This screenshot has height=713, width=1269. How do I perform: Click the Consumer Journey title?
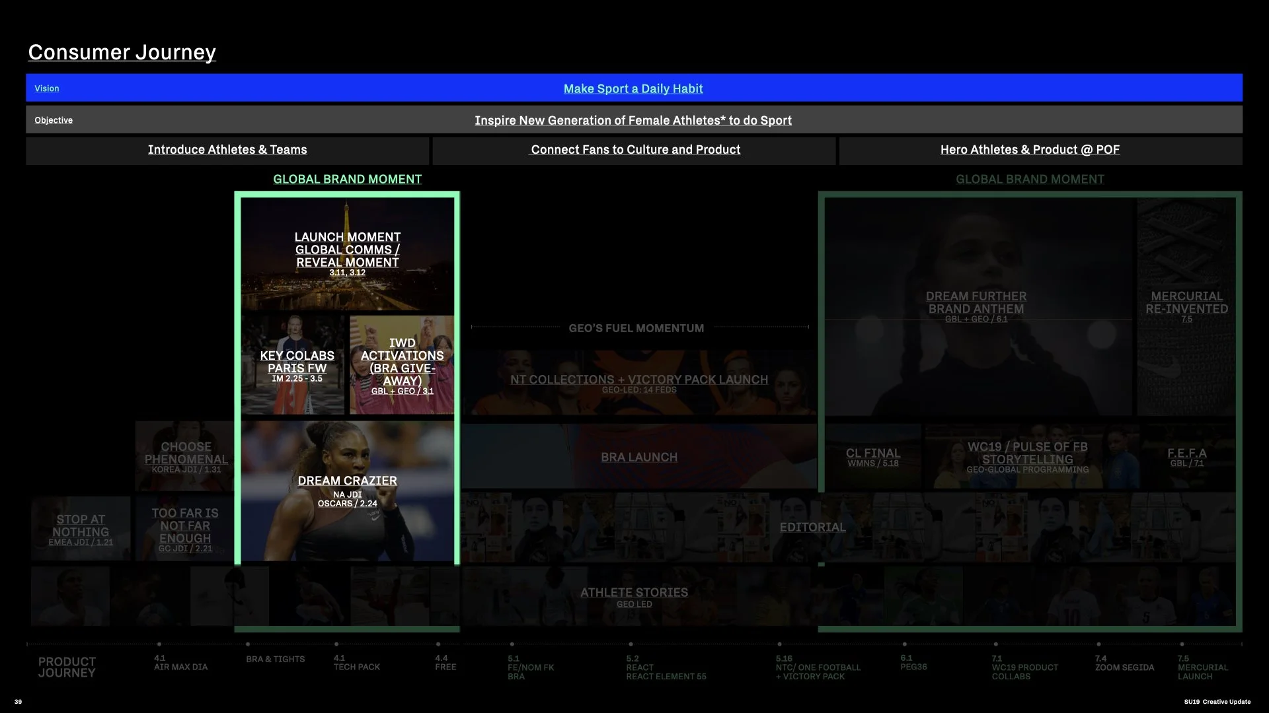pos(122,52)
